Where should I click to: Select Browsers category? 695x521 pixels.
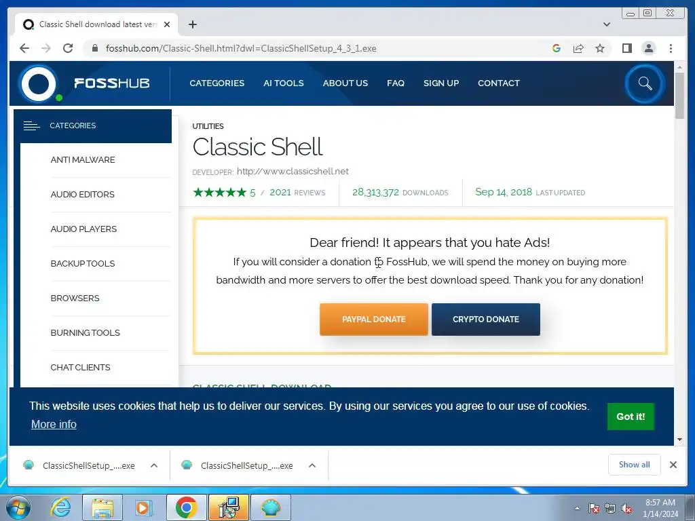click(75, 298)
